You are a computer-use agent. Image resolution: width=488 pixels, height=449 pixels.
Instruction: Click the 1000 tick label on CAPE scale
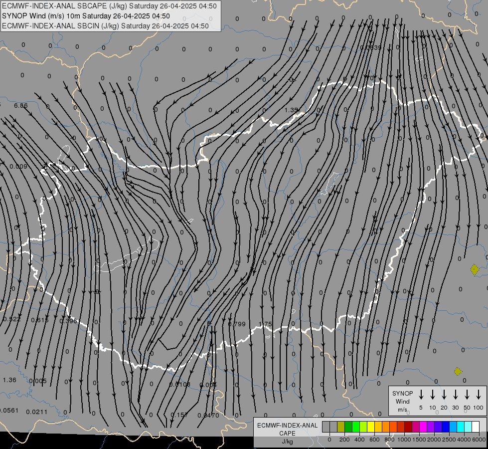click(404, 440)
